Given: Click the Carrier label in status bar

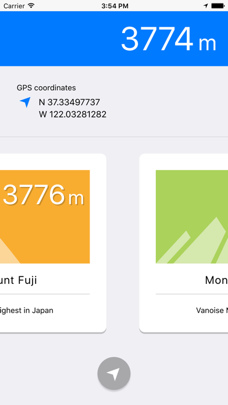Looking at the screenshot, I should coord(15,6).
